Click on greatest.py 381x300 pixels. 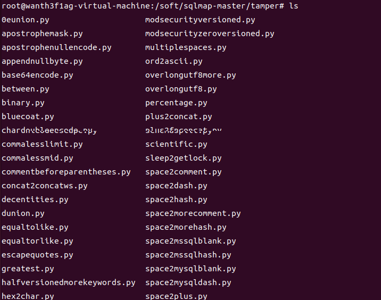coord(28,269)
